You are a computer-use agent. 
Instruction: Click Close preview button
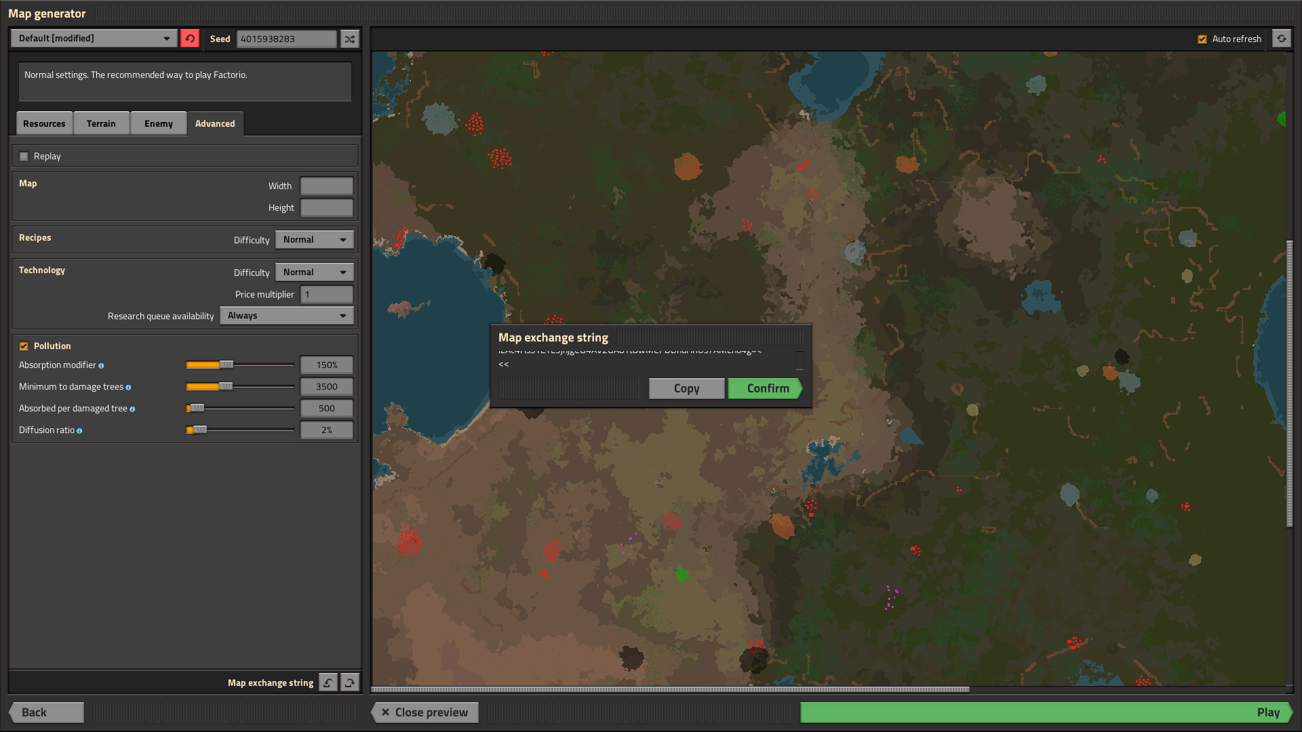[425, 712]
